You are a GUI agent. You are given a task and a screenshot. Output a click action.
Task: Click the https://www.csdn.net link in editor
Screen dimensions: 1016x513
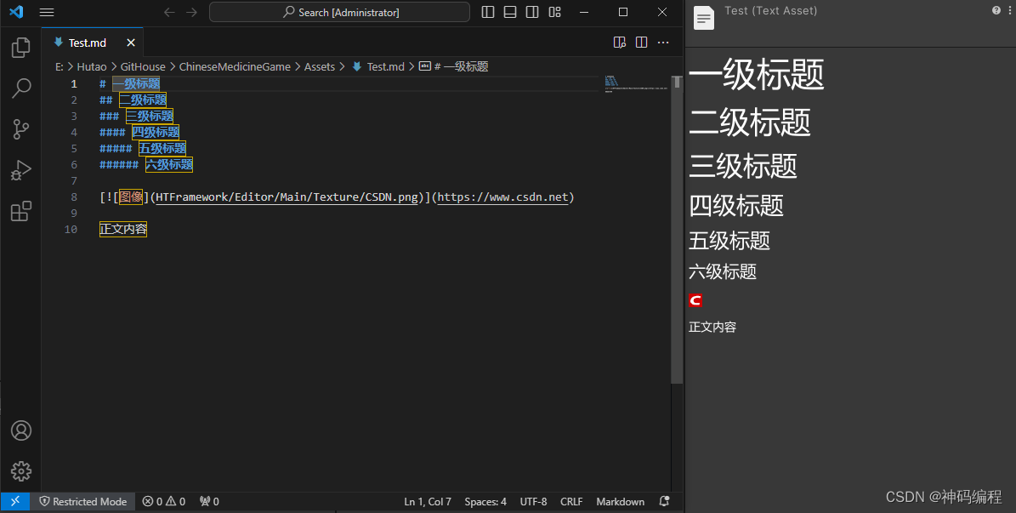502,197
